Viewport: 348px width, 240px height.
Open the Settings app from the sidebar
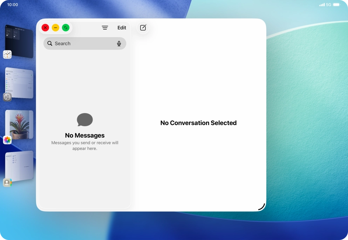pos(7,97)
